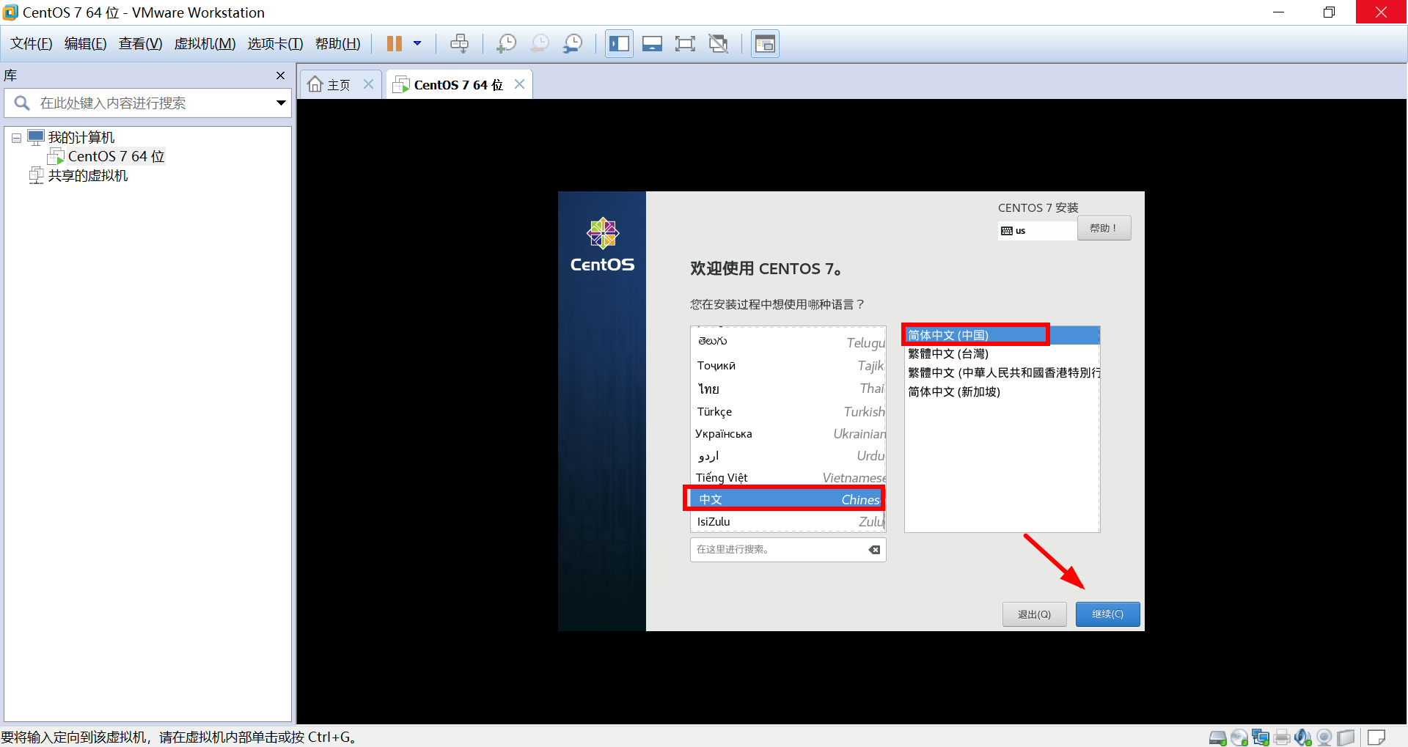The width and height of the screenshot is (1408, 747).
Task: Choose Thai in the language list
Action: [x=788, y=388]
